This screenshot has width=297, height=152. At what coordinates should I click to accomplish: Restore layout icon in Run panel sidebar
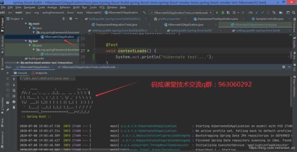coord(7,103)
